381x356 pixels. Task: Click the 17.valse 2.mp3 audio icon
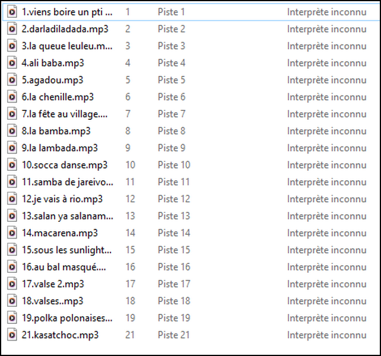pos(12,284)
